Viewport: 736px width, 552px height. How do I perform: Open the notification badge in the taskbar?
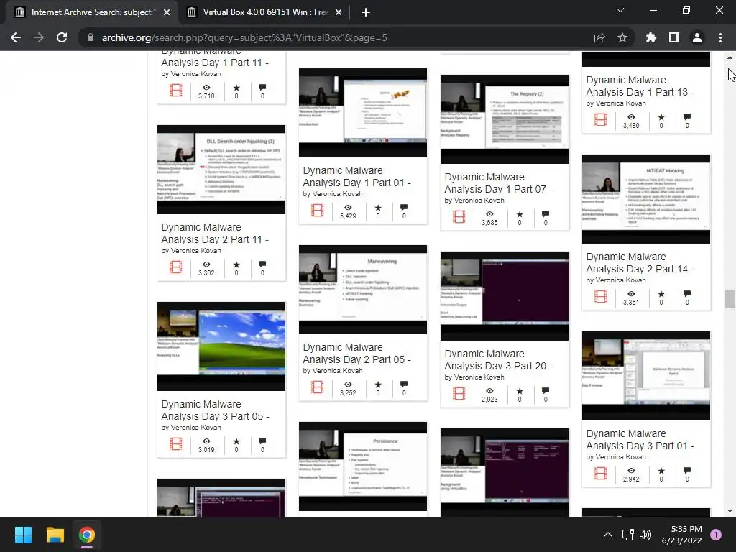tap(716, 535)
